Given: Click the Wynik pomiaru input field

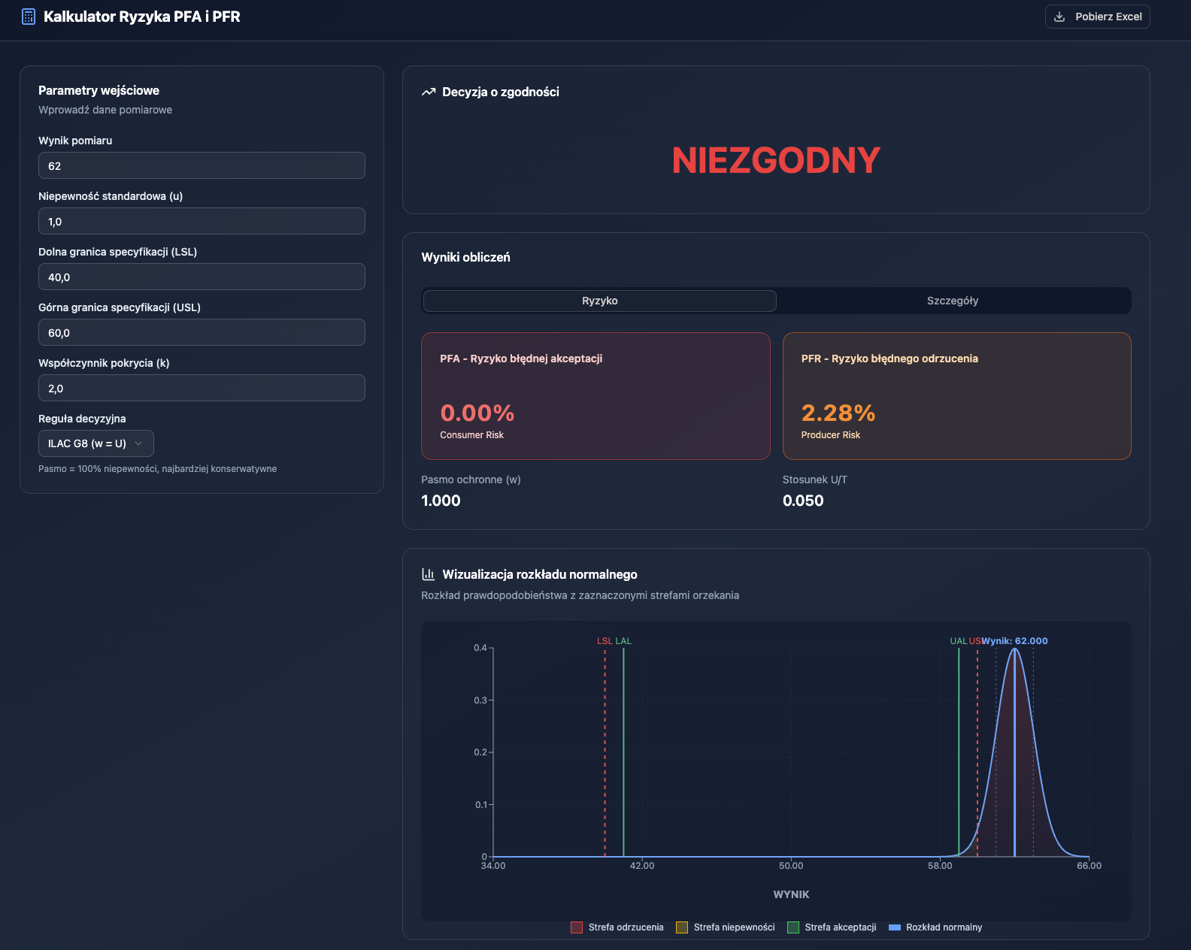Looking at the screenshot, I should point(202,165).
